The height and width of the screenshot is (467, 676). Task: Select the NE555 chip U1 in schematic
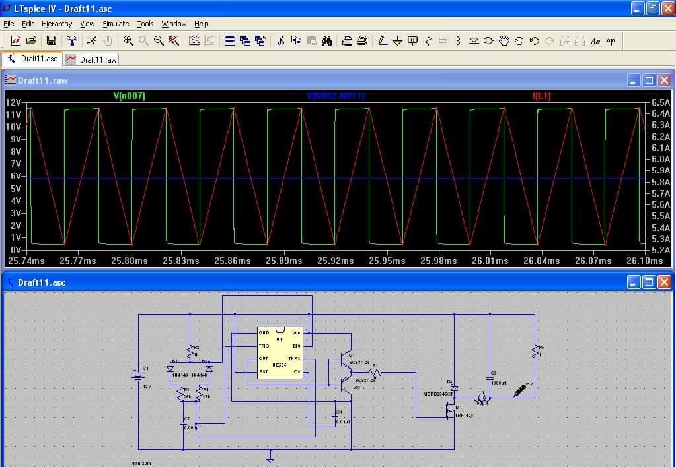[280, 352]
